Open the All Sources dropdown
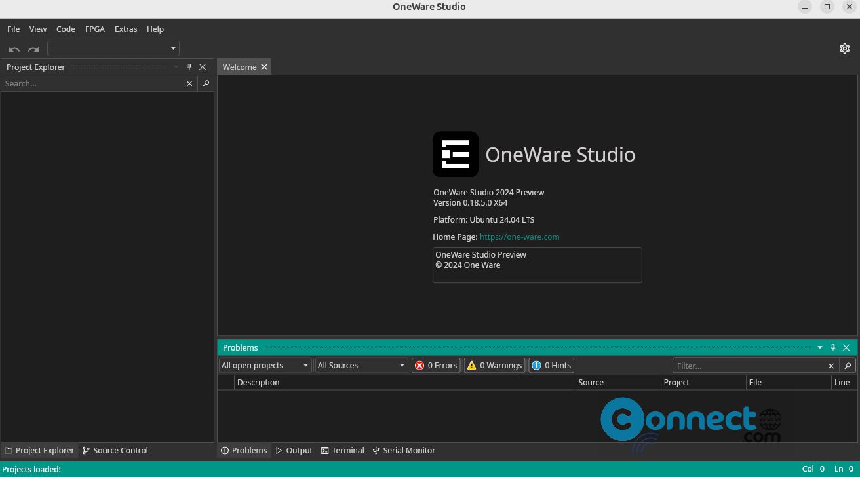Screen dimensions: 860x477 point(362,366)
